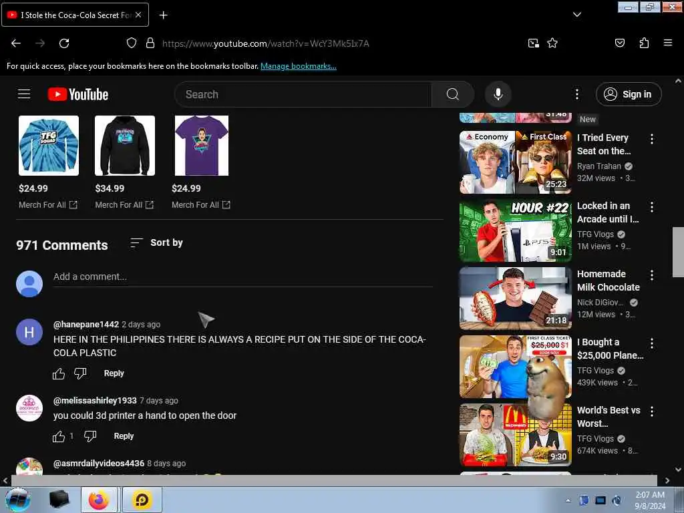Viewport: 684px width, 513px height.
Task: Open the blue tie-dye TFG shirt
Action: [48, 145]
